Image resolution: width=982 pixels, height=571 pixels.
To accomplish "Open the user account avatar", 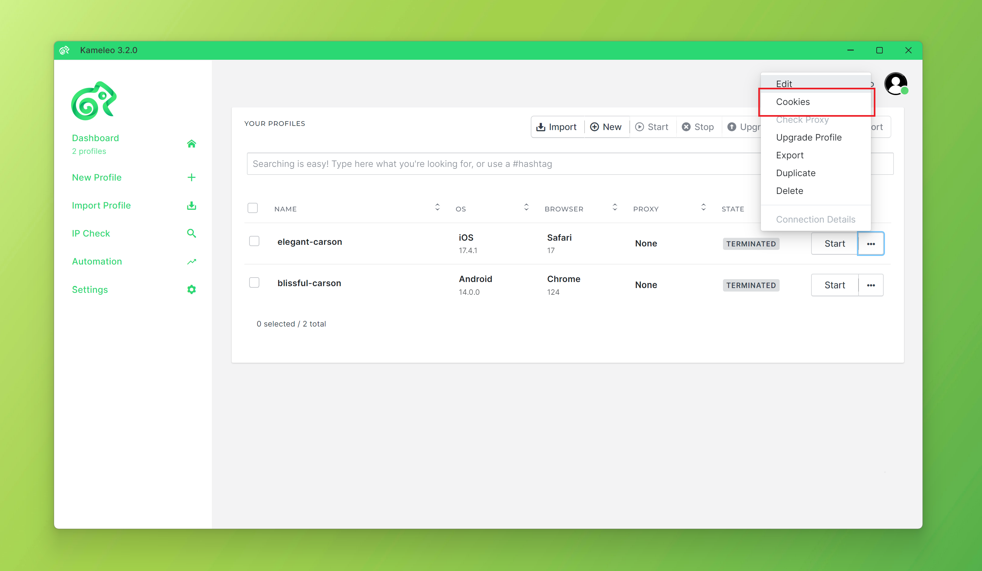I will coord(896,84).
